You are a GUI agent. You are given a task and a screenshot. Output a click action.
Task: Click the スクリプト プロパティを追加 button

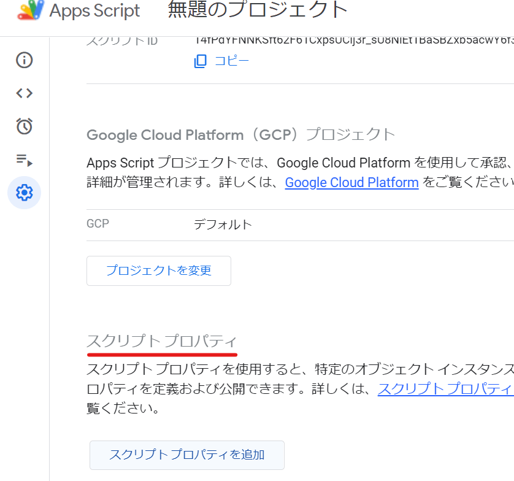point(187,455)
